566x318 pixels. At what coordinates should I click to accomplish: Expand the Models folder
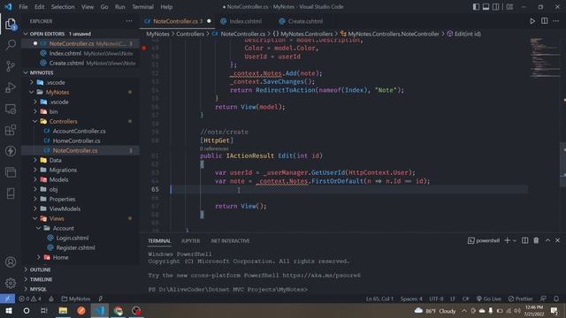click(x=58, y=179)
